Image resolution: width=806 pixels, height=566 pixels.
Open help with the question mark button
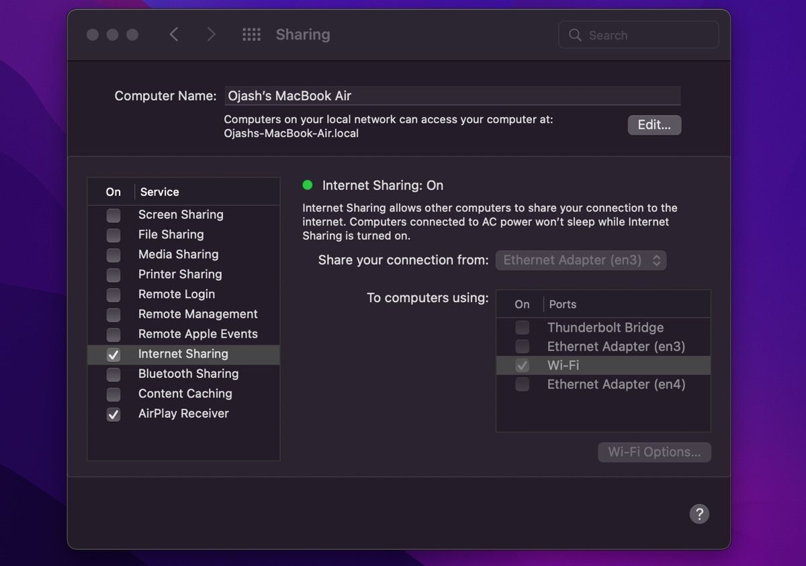[699, 514]
